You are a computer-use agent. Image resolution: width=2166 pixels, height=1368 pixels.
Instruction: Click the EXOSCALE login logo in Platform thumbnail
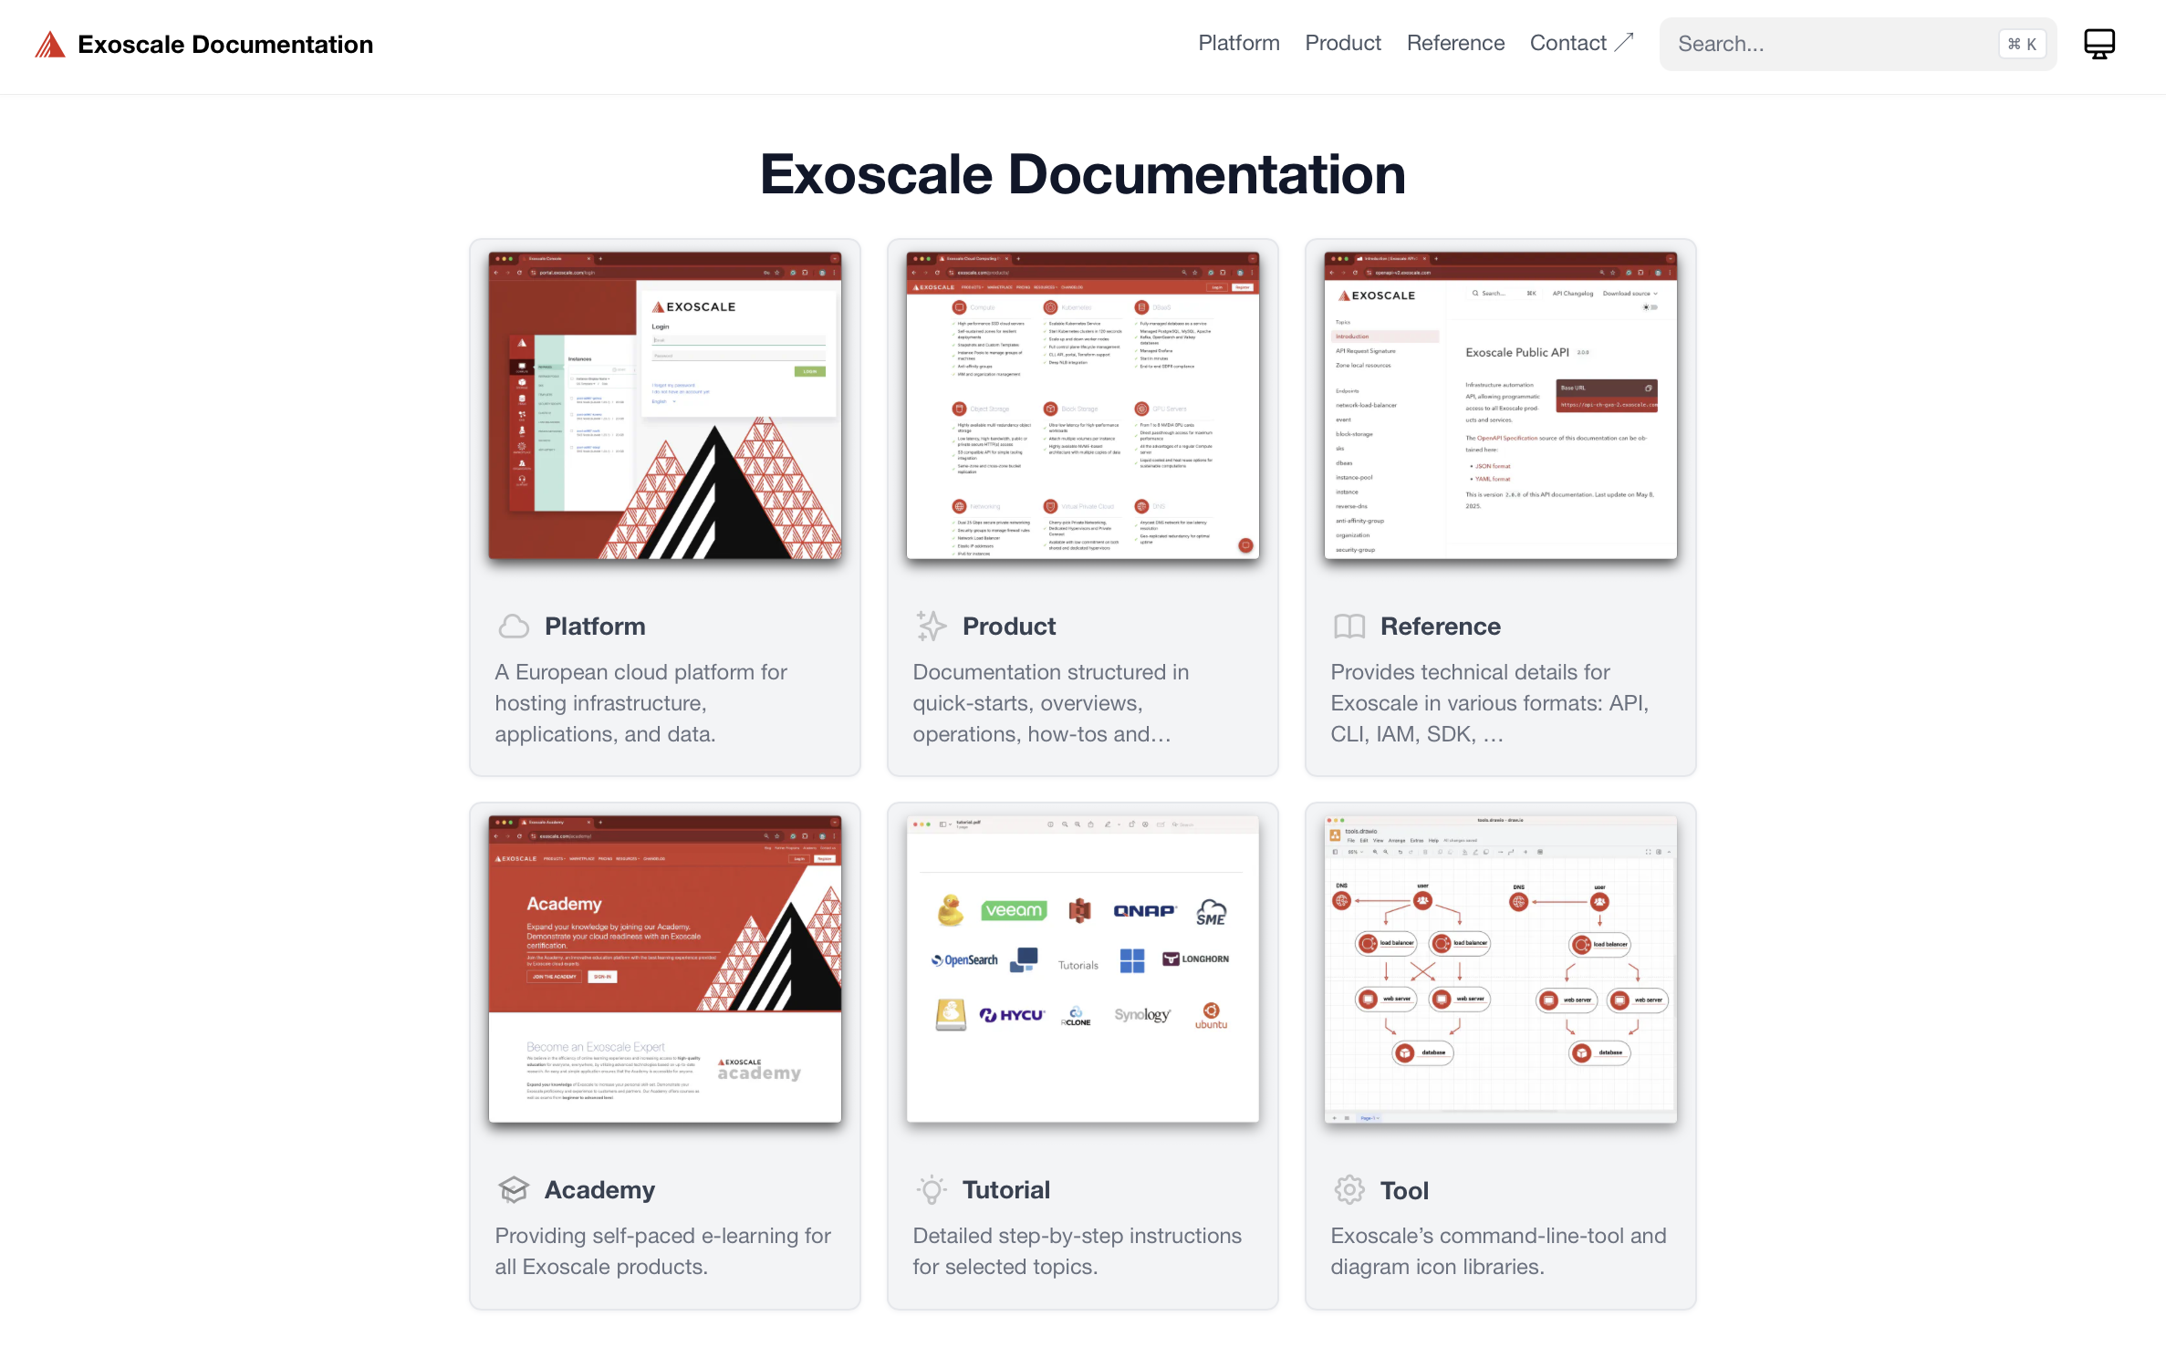tap(693, 306)
